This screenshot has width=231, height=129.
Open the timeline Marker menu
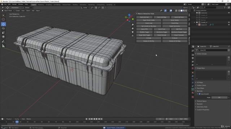[x=29, y=119]
